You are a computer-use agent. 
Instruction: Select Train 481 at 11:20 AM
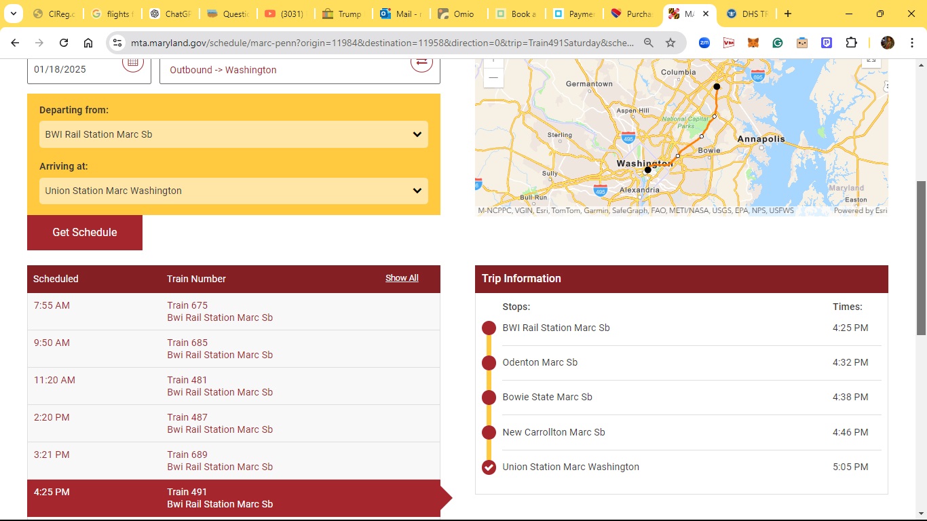[x=233, y=386]
